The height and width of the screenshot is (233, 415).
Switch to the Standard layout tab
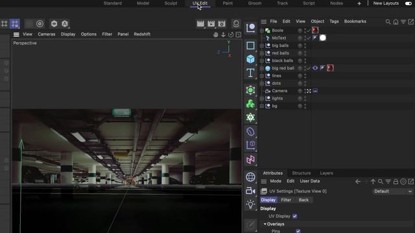coord(113,3)
